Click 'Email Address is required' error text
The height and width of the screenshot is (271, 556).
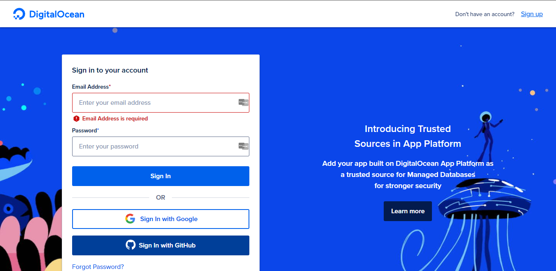[115, 119]
